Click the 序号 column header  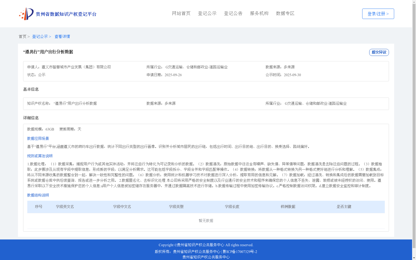[x=39, y=207]
